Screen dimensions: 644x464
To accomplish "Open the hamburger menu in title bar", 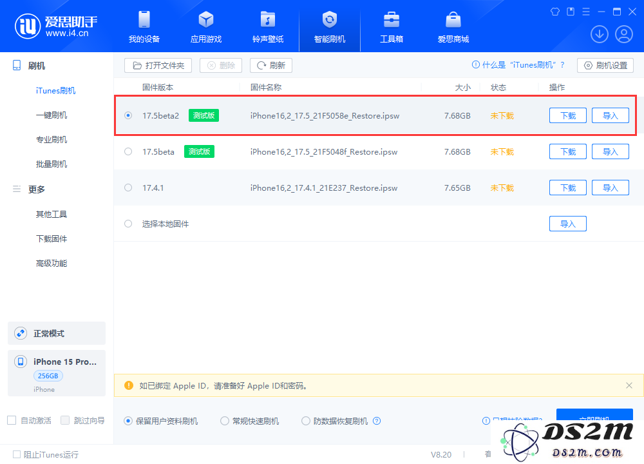I will [x=586, y=12].
